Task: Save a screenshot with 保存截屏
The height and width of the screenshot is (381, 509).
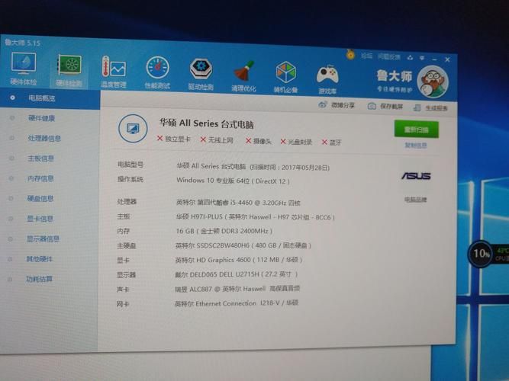Action: coord(385,107)
